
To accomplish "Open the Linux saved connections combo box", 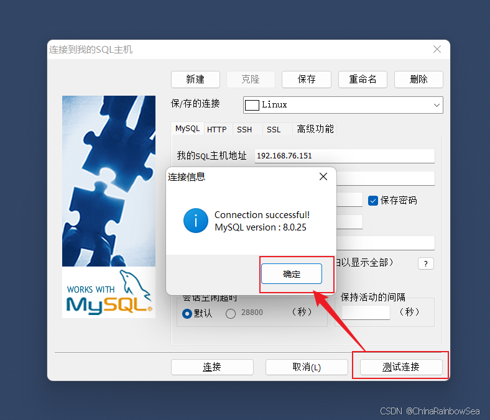I will [x=343, y=105].
